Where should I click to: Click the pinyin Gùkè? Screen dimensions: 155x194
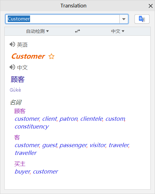point(15,90)
